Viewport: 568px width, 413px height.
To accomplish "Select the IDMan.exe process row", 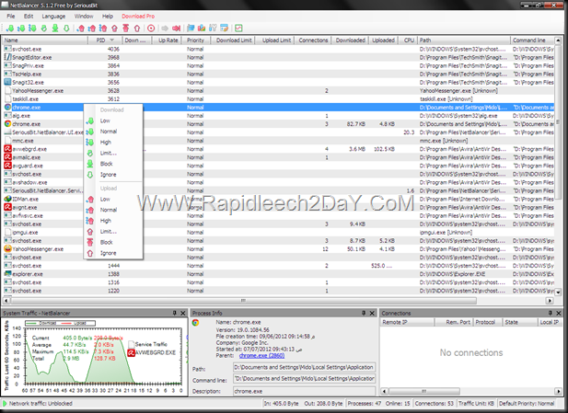I will [278, 199].
